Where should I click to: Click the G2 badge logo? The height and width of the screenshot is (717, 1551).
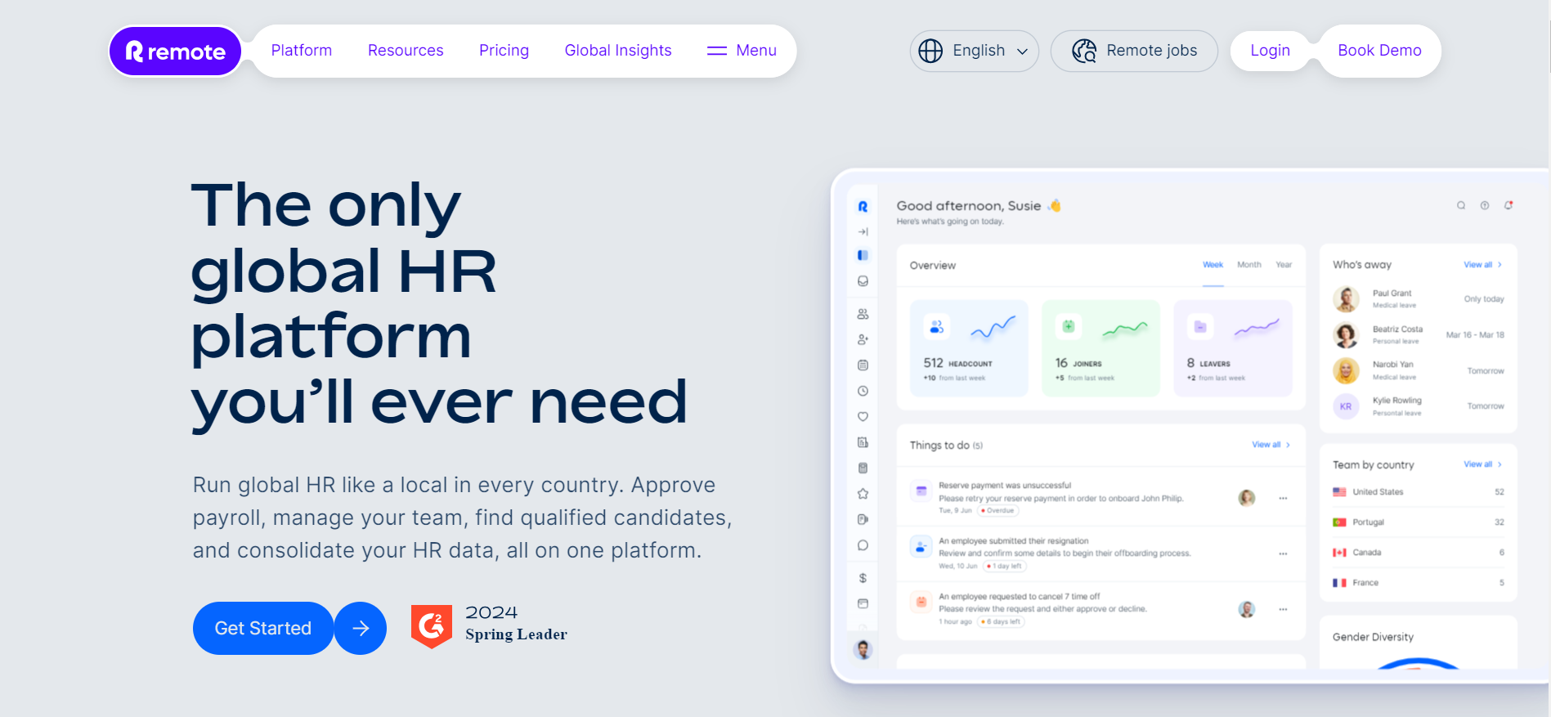[432, 626]
